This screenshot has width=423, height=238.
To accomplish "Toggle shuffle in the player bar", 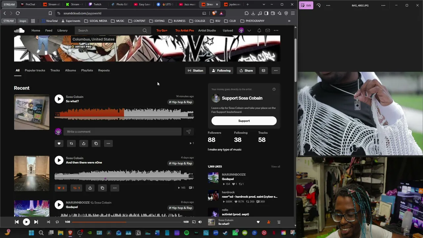I will (x=48, y=222).
